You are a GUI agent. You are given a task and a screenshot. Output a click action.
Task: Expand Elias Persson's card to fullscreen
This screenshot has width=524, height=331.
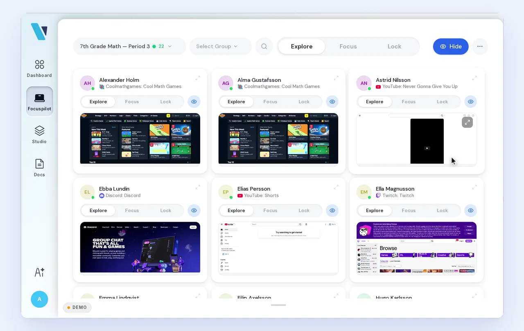(336, 187)
